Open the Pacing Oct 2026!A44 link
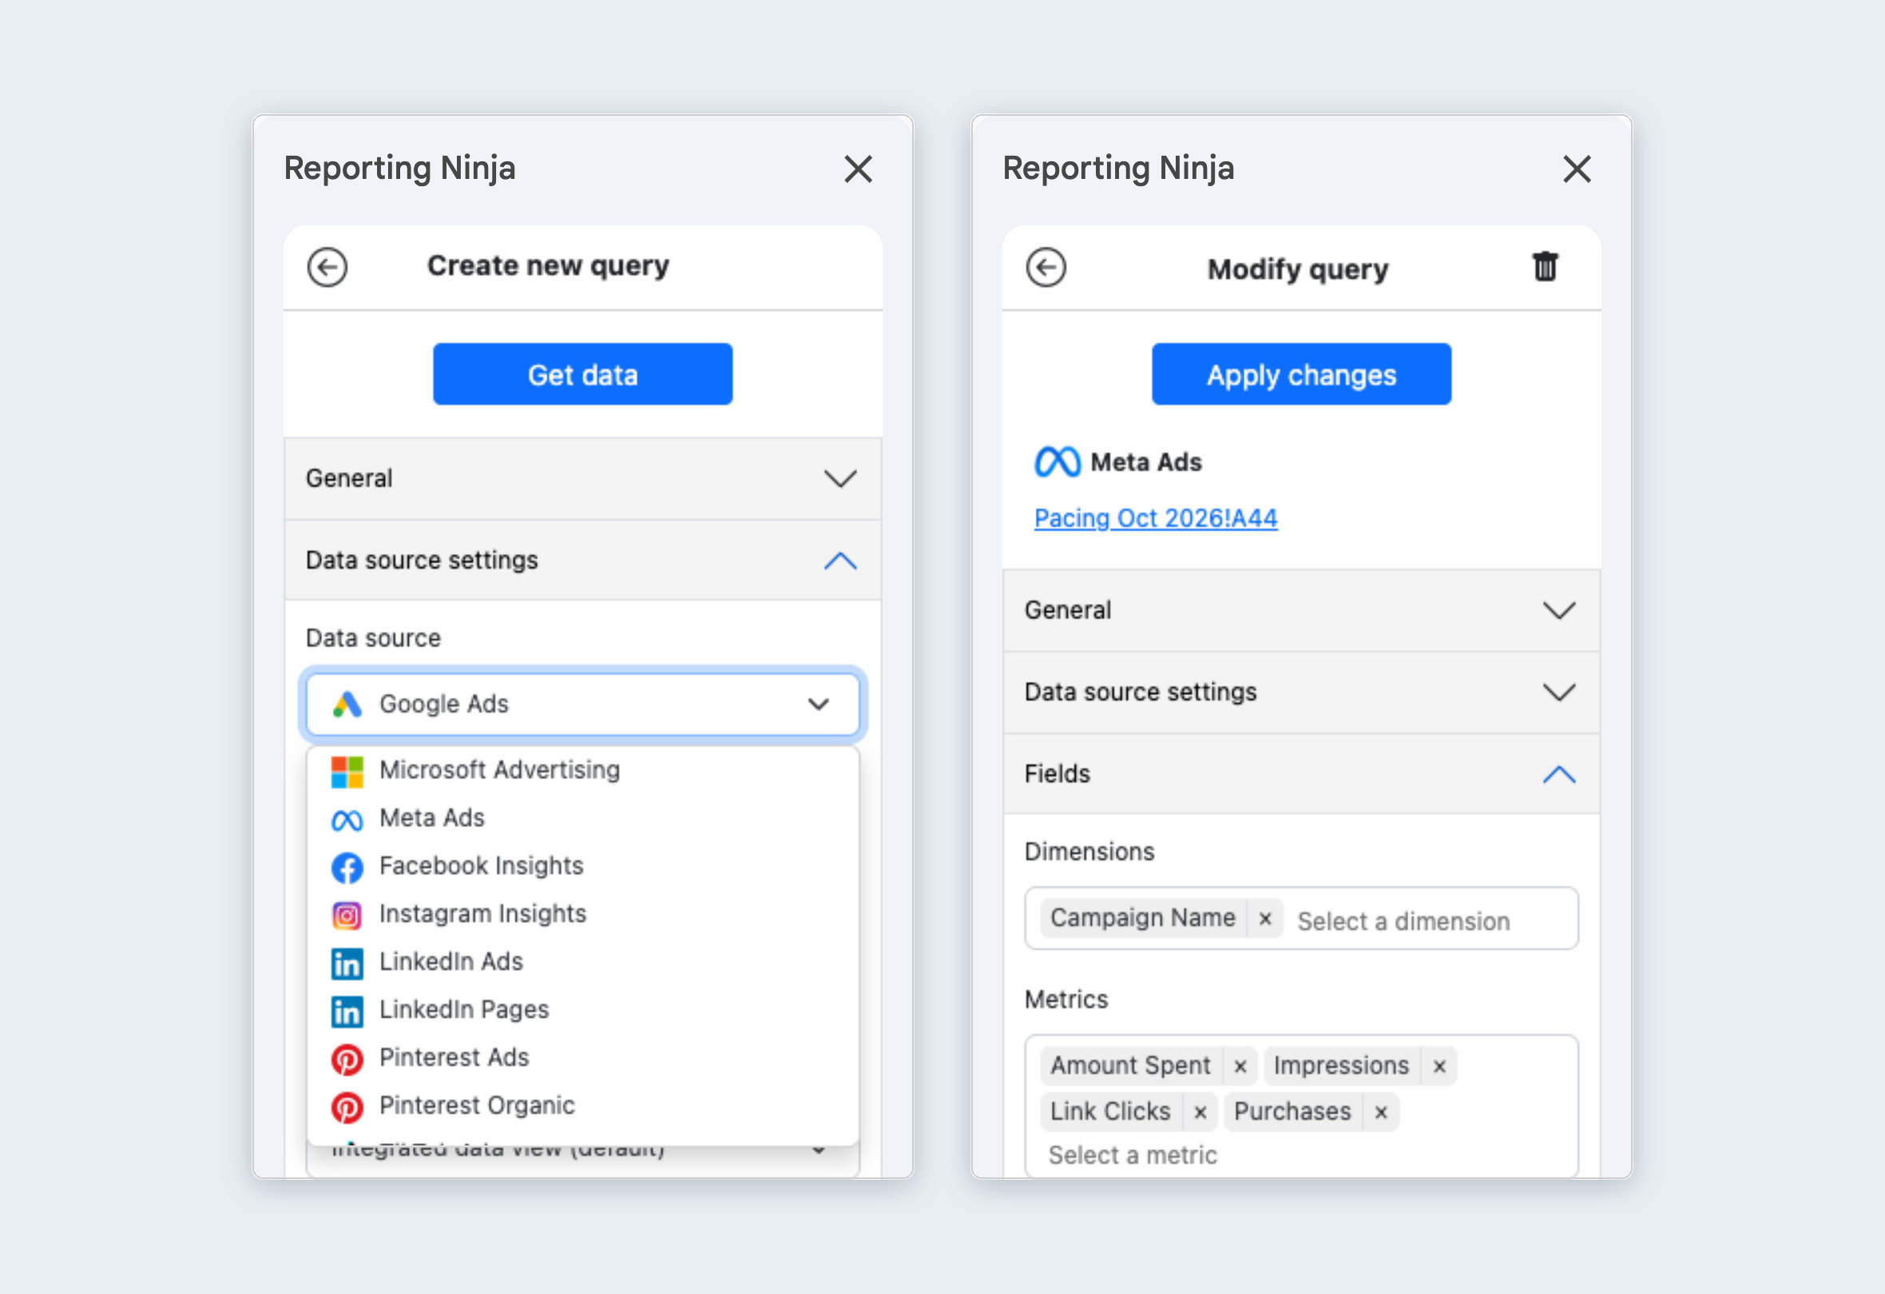Viewport: 1885px width, 1294px height. (x=1155, y=518)
